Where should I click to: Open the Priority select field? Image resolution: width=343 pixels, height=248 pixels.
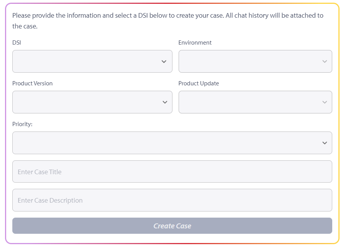(166, 143)
